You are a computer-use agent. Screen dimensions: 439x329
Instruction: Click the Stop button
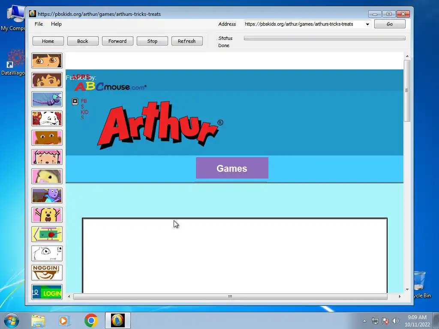[x=152, y=41]
